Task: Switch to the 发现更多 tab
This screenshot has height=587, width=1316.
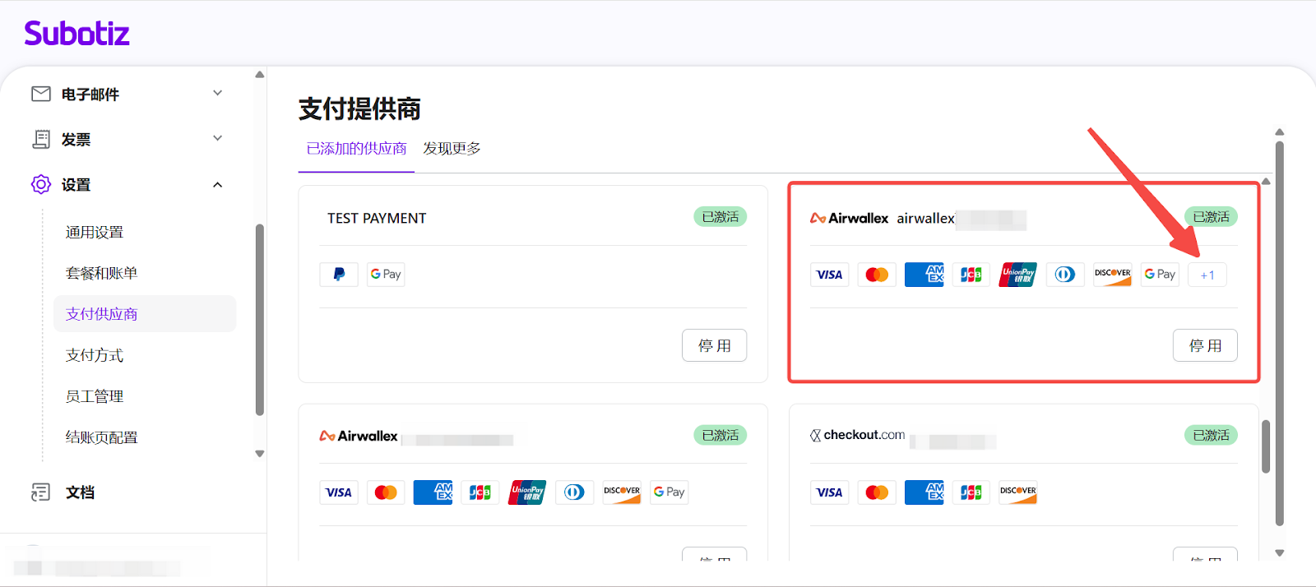Action: click(452, 149)
